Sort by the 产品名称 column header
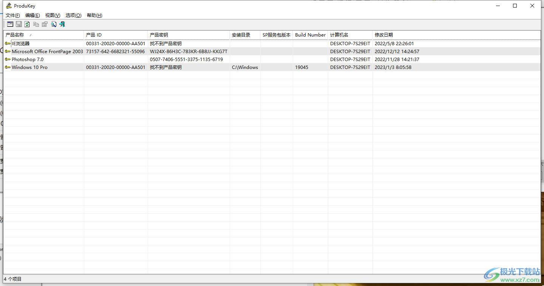The width and height of the screenshot is (544, 286). (44, 35)
